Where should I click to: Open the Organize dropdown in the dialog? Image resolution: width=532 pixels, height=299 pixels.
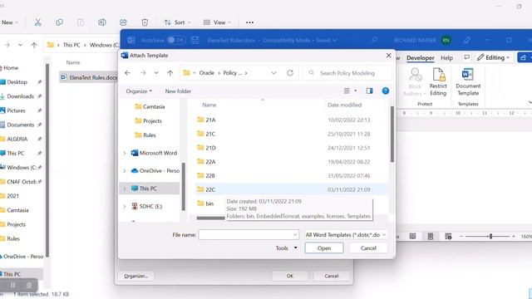coord(139,91)
